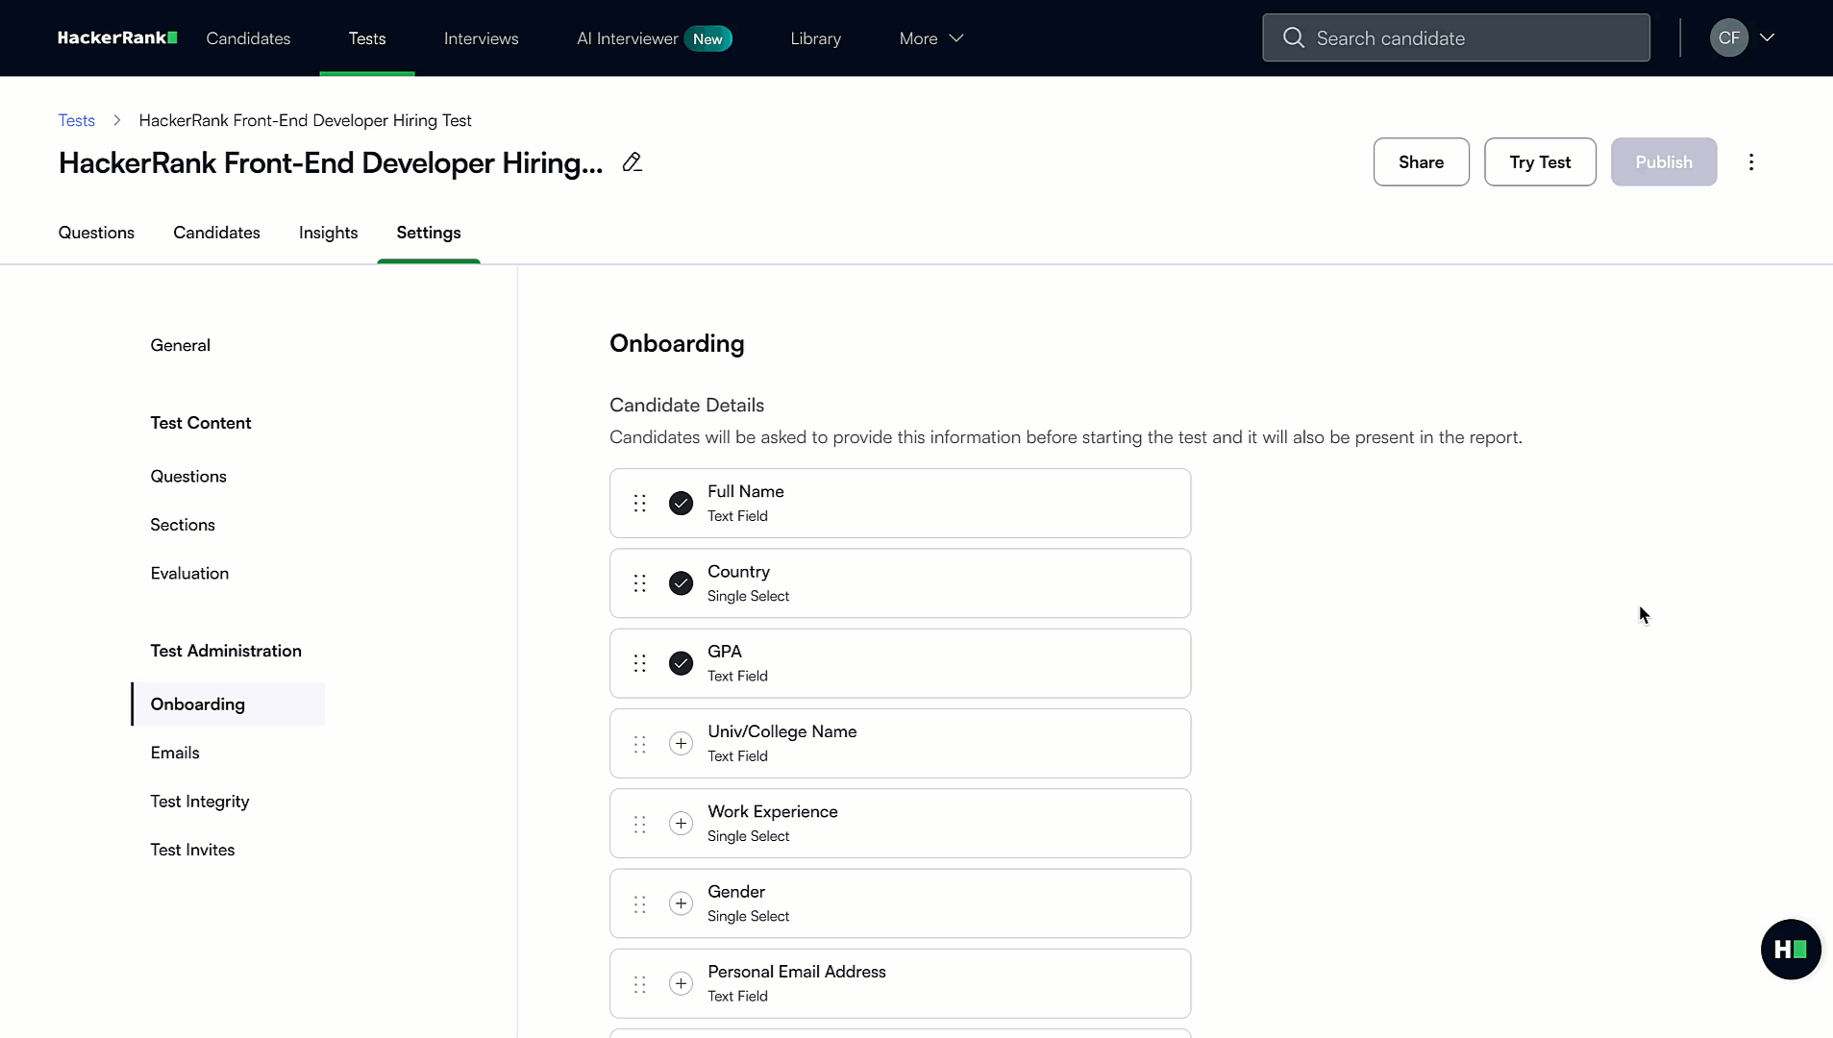
Task: Disable the GPA candidate field
Action: 681,663
